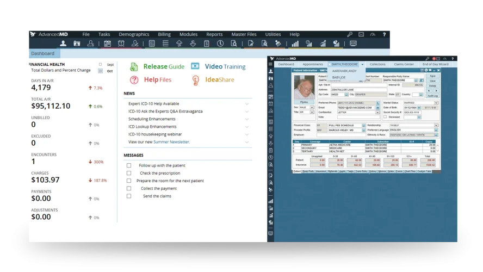Open the envelope messages icon in title bar
The height and width of the screenshot is (272, 483).
click(361, 34)
